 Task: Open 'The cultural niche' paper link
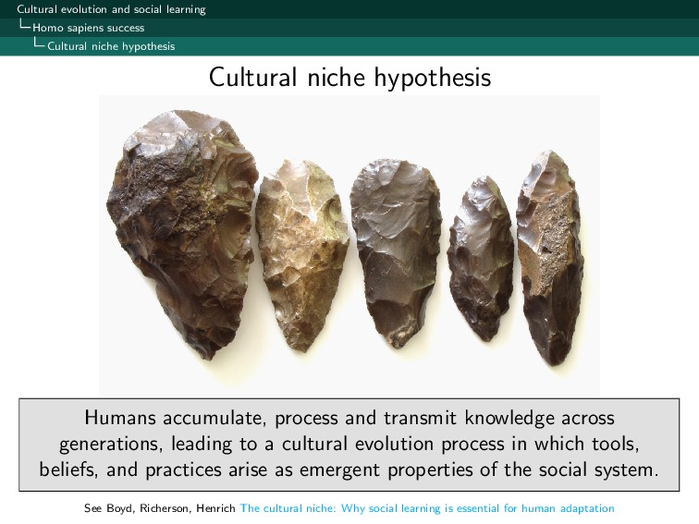[x=427, y=508]
